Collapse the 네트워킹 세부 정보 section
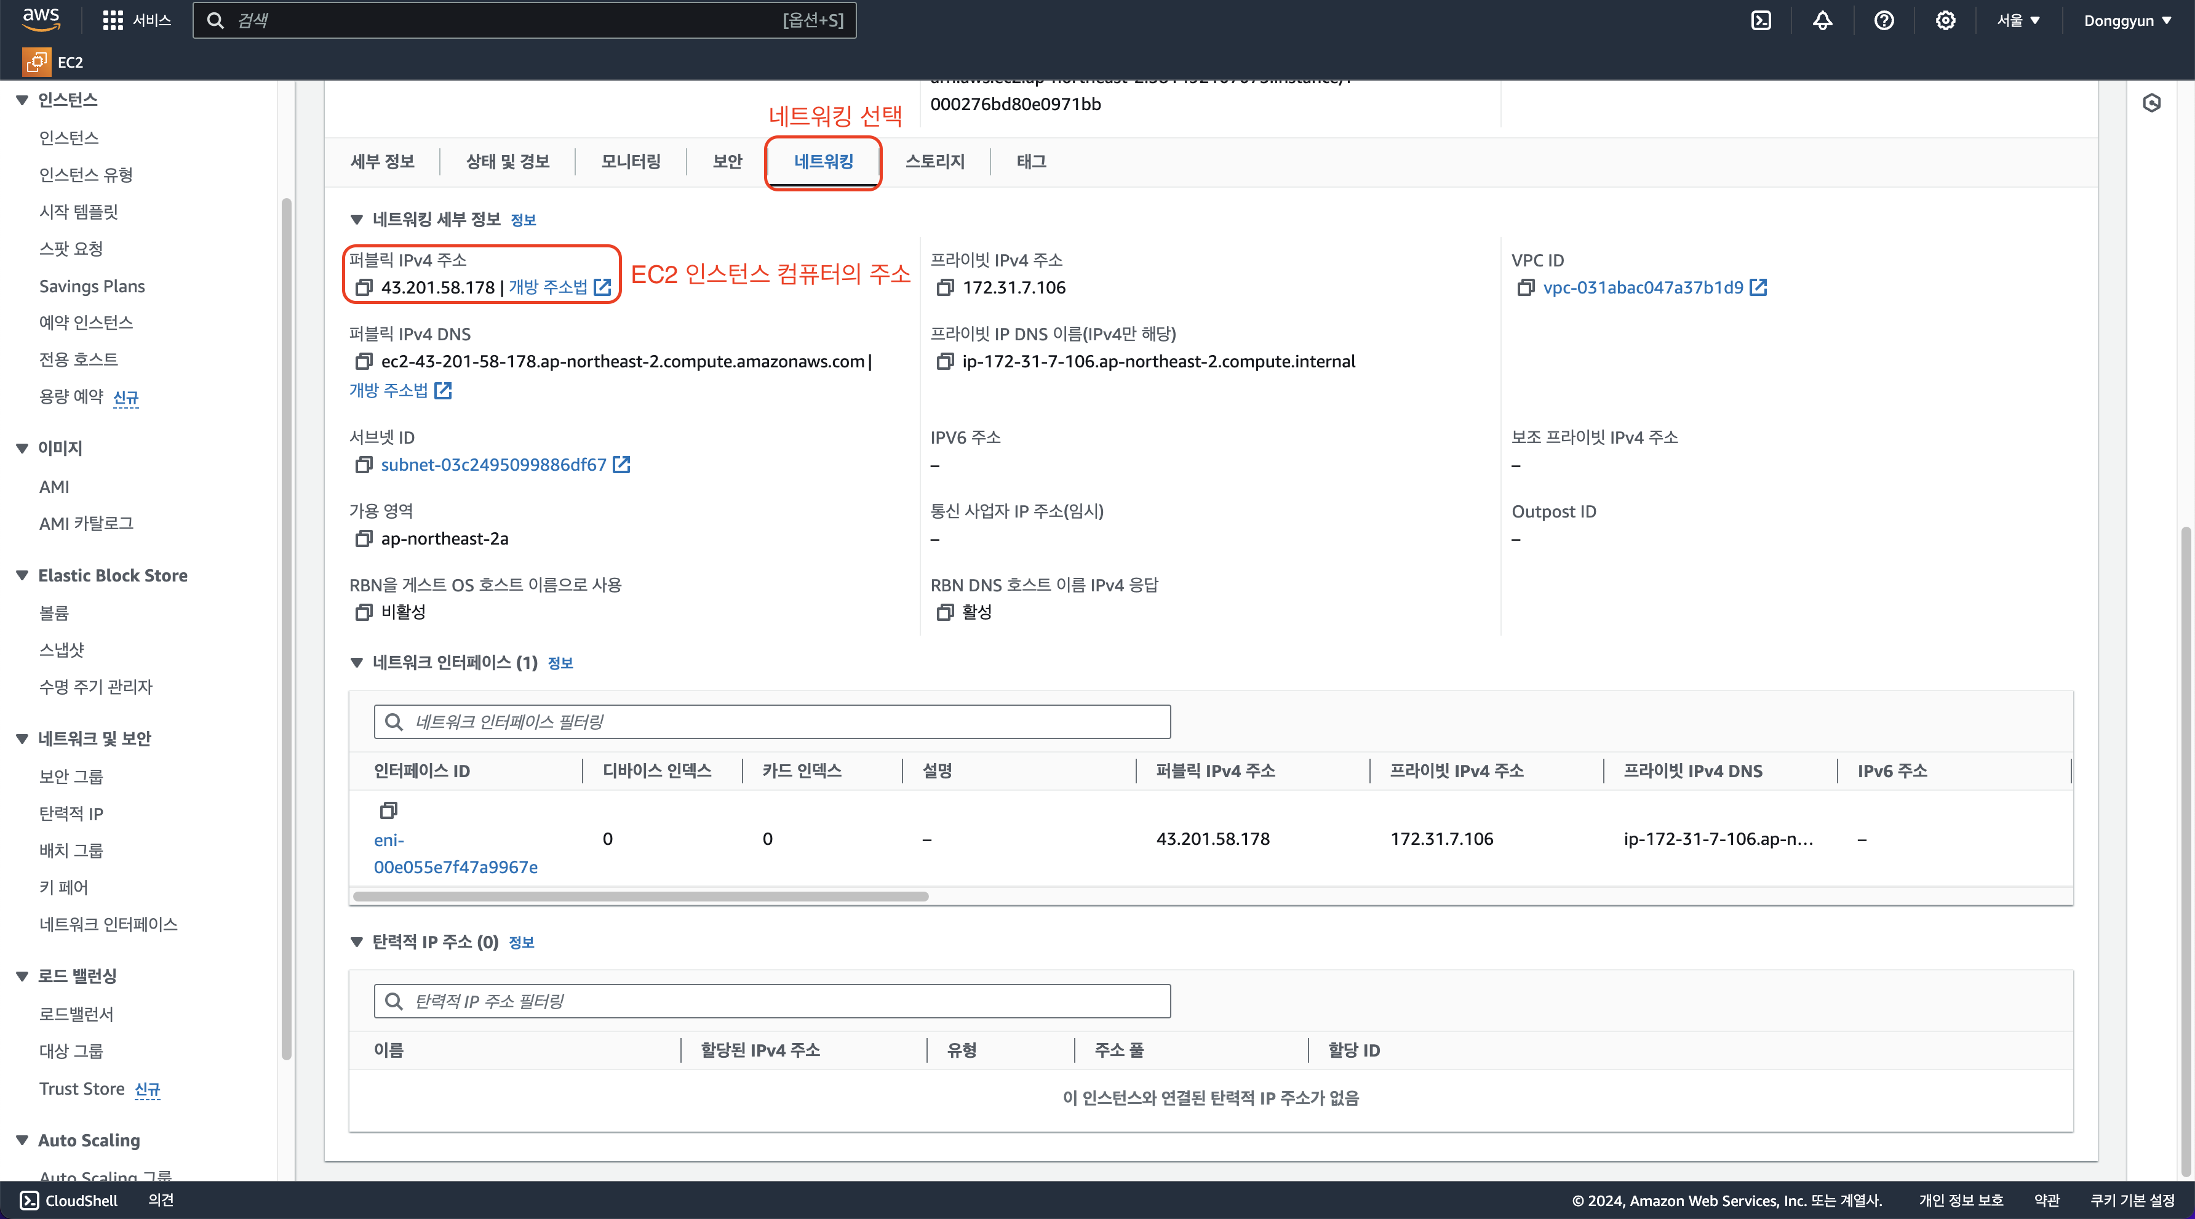2195x1219 pixels. pyautogui.click(x=357, y=220)
